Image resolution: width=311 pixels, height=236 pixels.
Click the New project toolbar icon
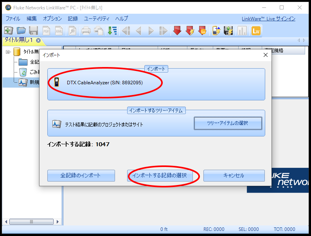pyautogui.click(x=8, y=31)
